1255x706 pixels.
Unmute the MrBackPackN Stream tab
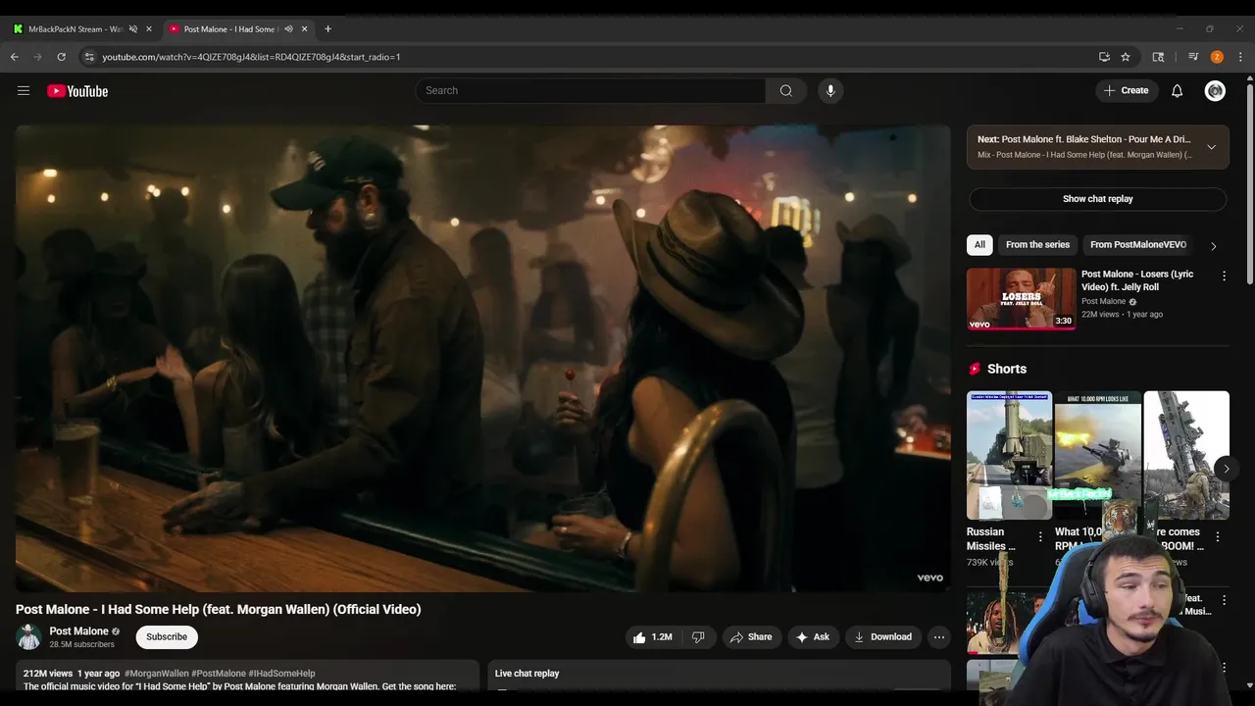pyautogui.click(x=133, y=29)
